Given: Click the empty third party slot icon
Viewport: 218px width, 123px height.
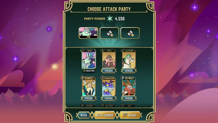Looking at the screenshot, I should (130, 33).
